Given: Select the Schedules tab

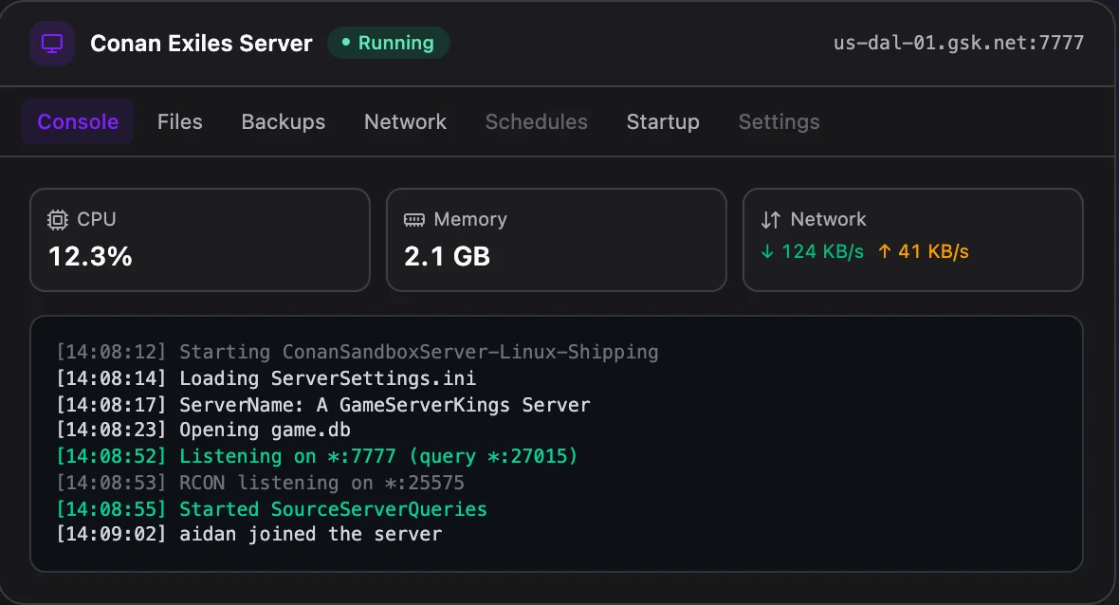Looking at the screenshot, I should [x=537, y=122].
